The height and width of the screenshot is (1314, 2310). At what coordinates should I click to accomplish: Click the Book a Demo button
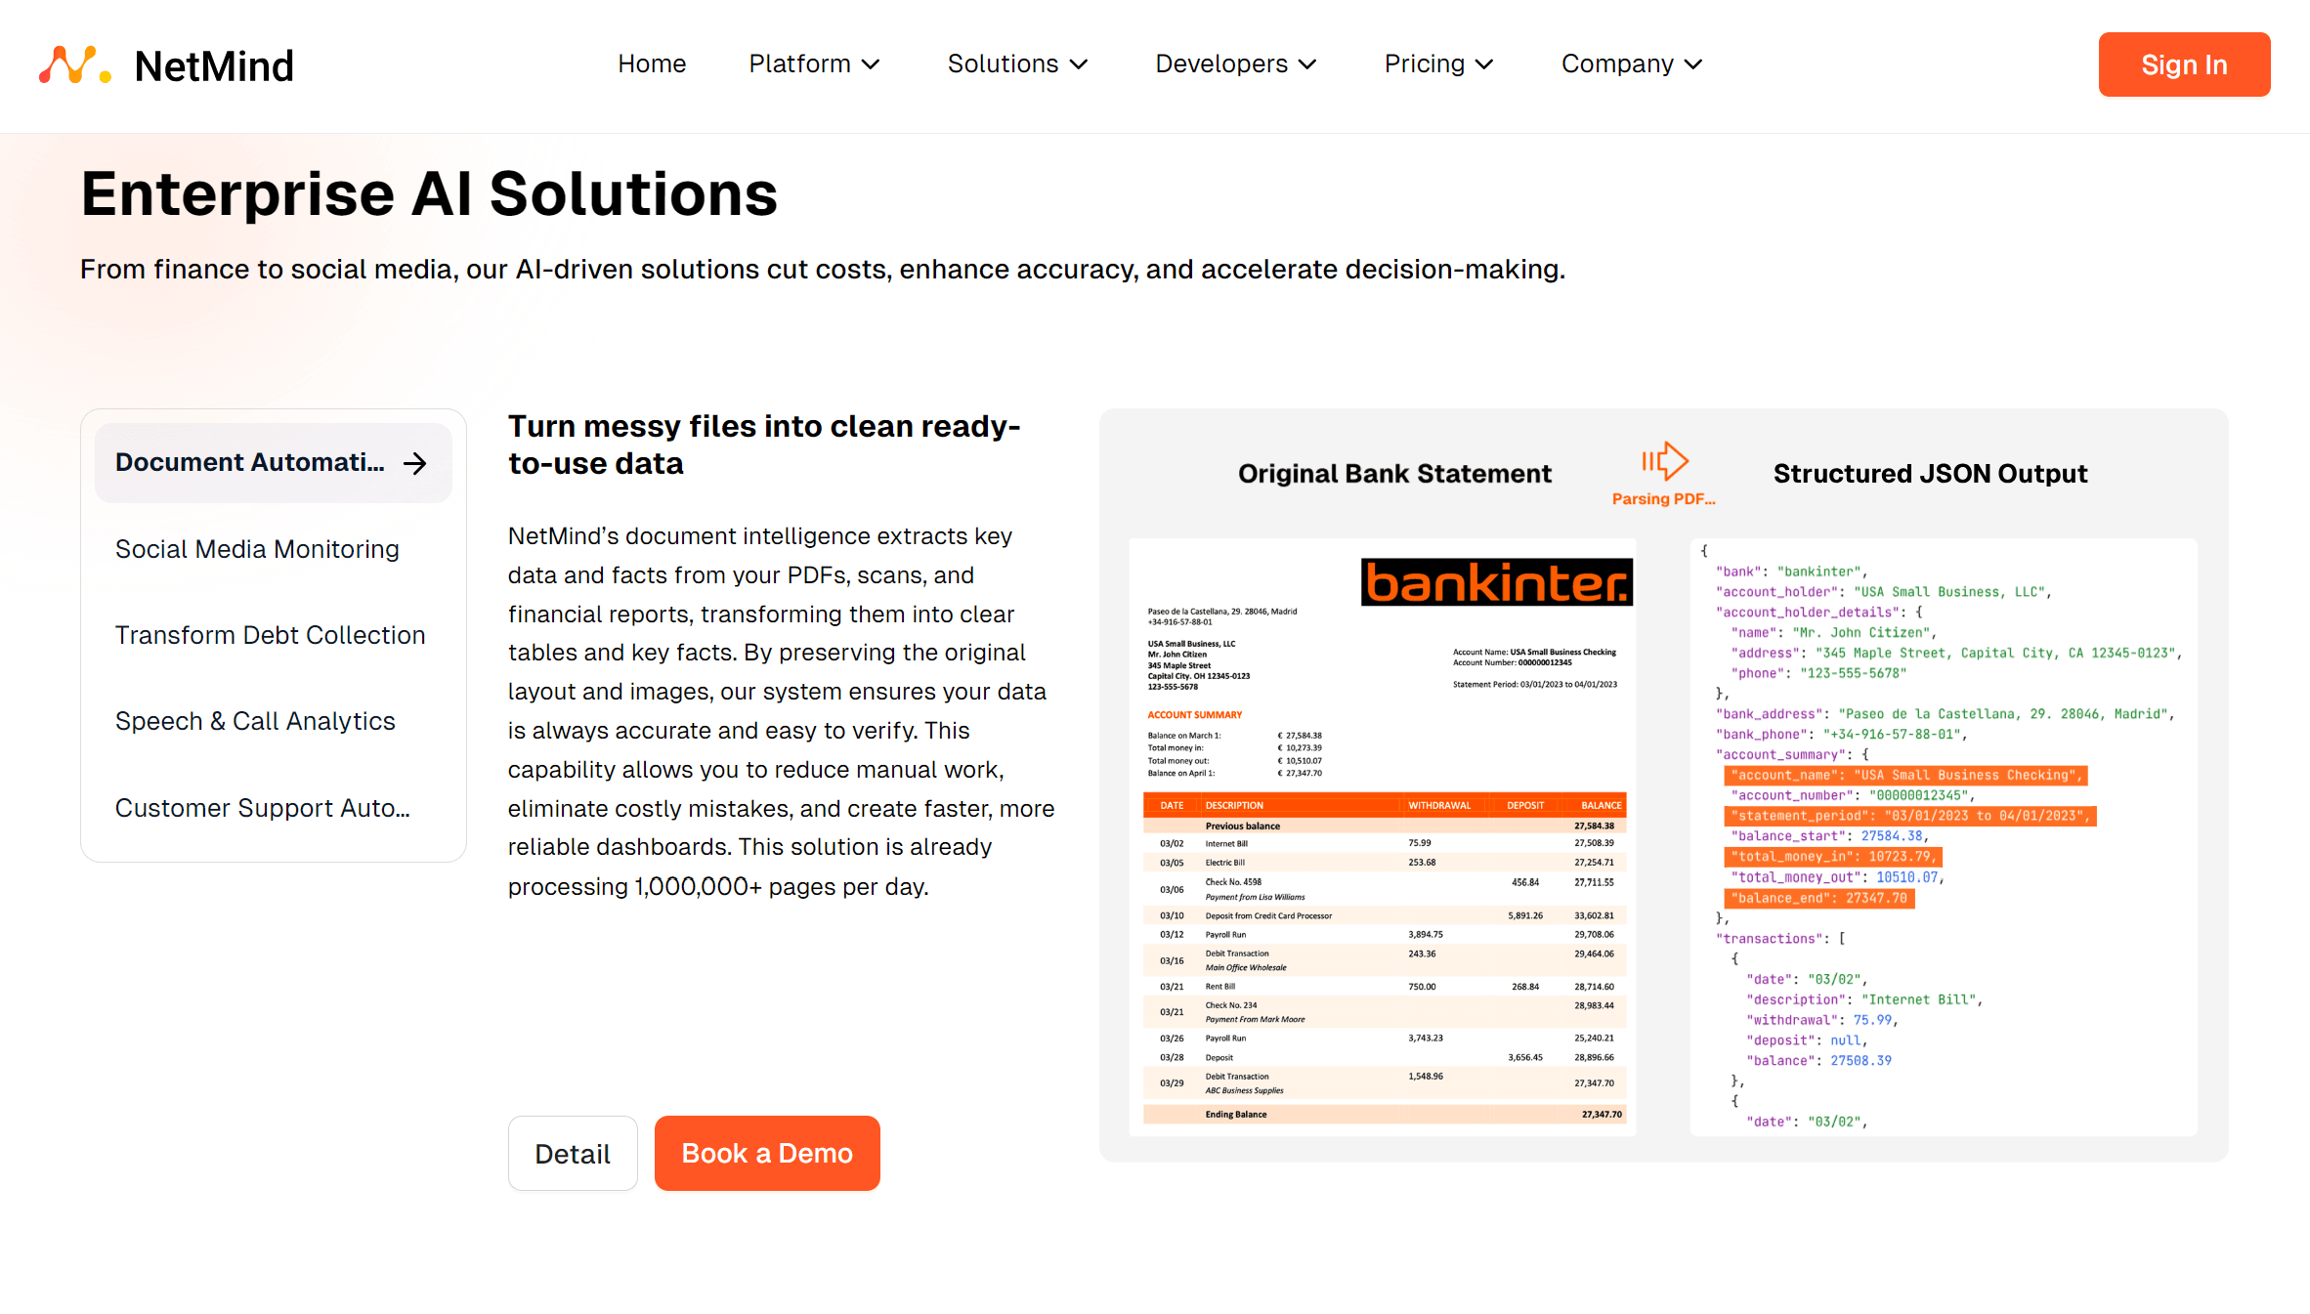click(767, 1153)
